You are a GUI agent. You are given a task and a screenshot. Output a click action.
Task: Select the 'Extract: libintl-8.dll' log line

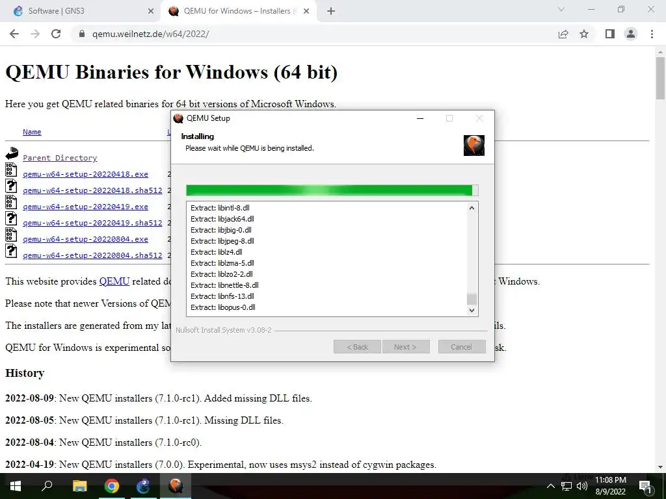click(220, 208)
